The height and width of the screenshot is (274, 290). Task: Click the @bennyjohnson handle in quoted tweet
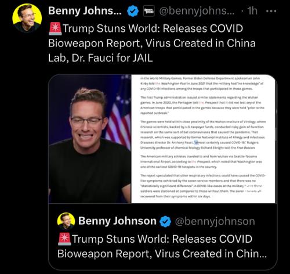[215, 221]
